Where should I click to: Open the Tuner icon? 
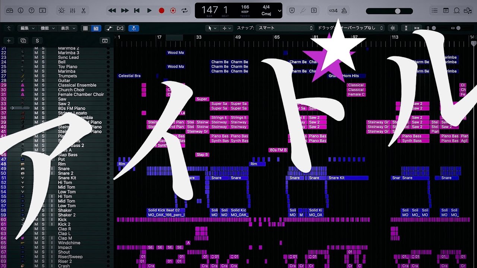tap(303, 11)
